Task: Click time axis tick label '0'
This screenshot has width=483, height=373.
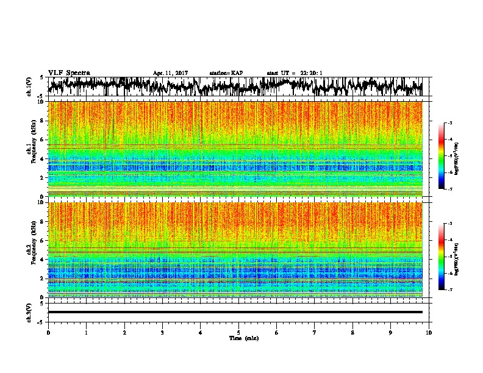Action: (x=48, y=333)
